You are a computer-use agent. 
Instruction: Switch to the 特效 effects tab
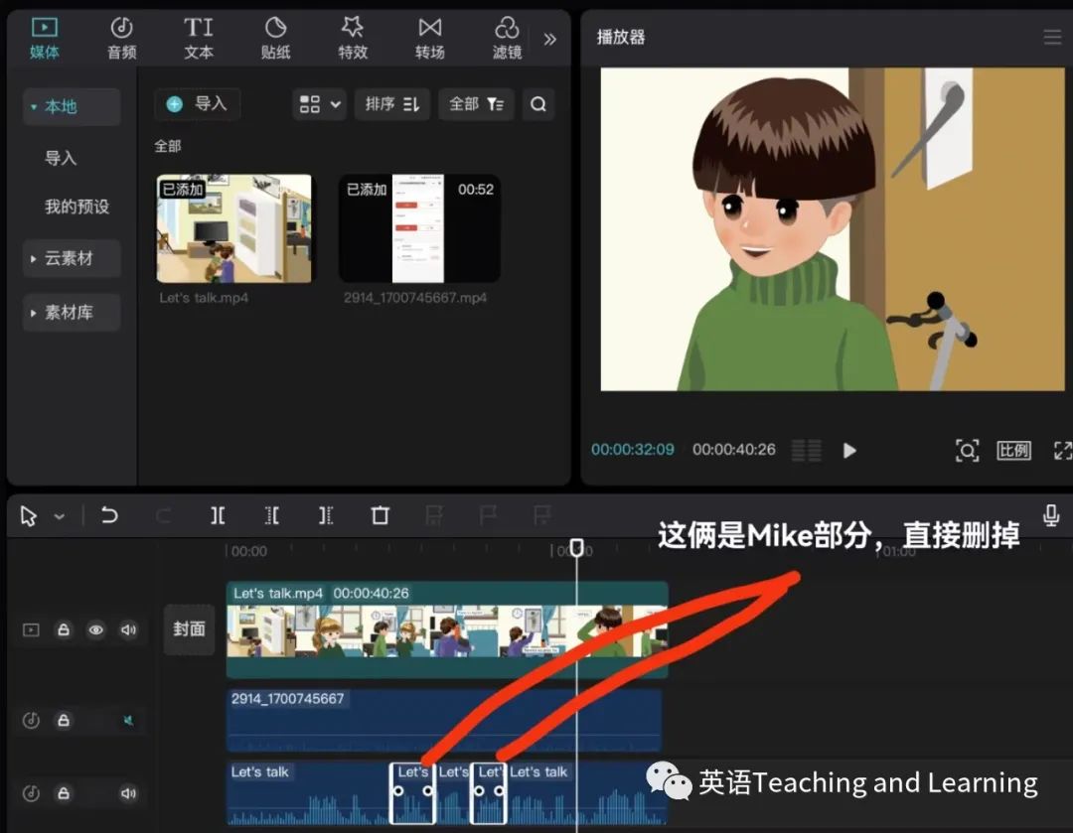coord(353,39)
